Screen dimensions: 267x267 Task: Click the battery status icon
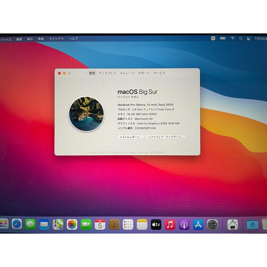223,38
